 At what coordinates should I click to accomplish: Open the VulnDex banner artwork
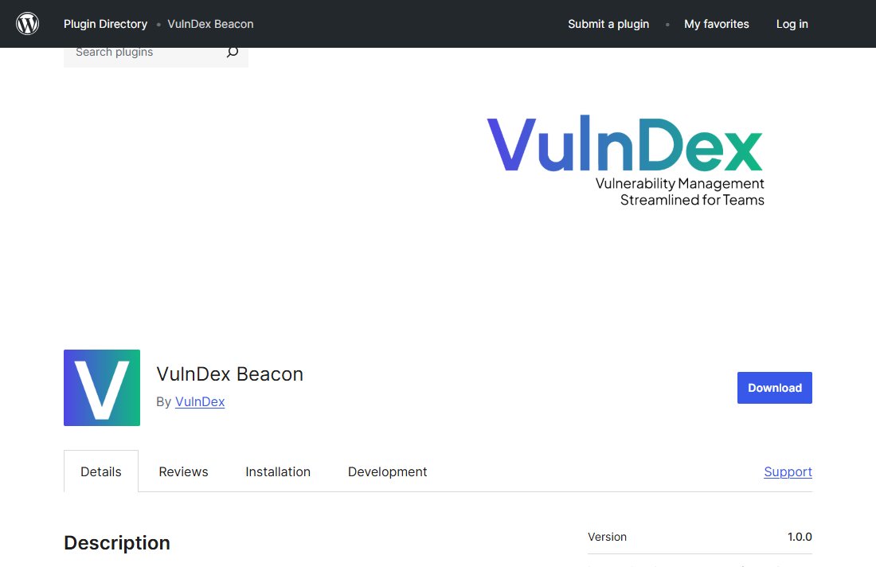tap(625, 159)
